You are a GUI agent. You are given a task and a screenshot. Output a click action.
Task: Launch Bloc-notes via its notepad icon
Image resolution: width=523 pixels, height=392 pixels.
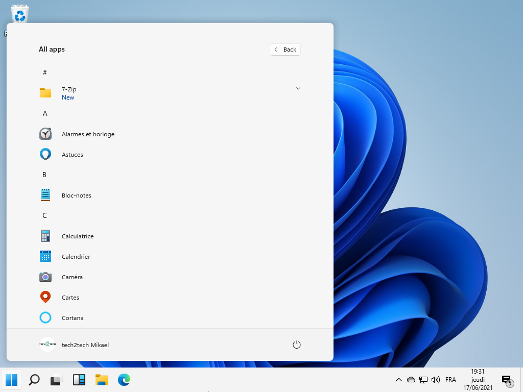click(x=45, y=195)
